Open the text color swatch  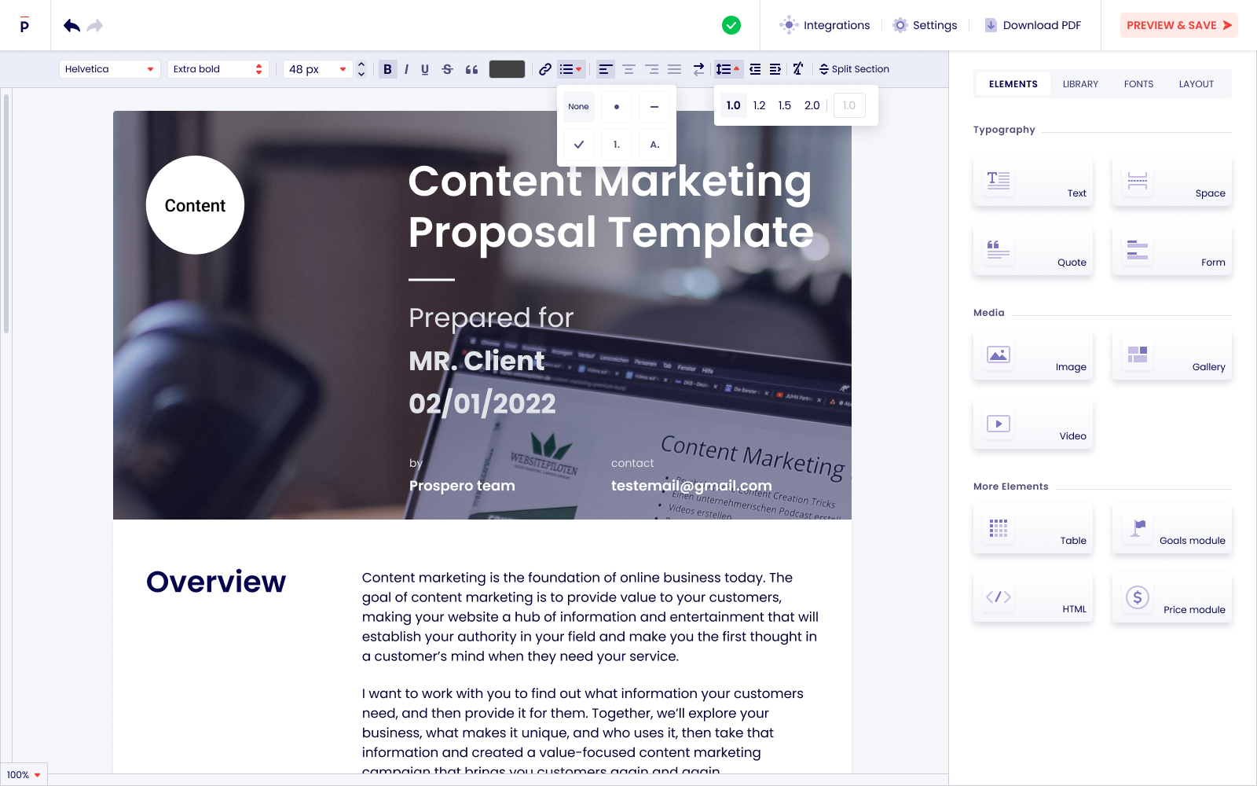507,69
